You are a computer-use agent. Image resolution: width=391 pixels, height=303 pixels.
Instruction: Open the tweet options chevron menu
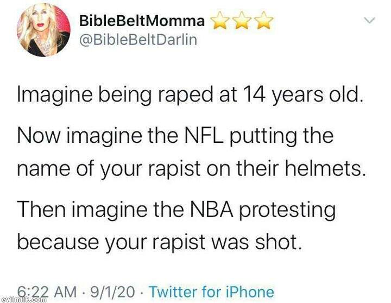click(x=369, y=21)
